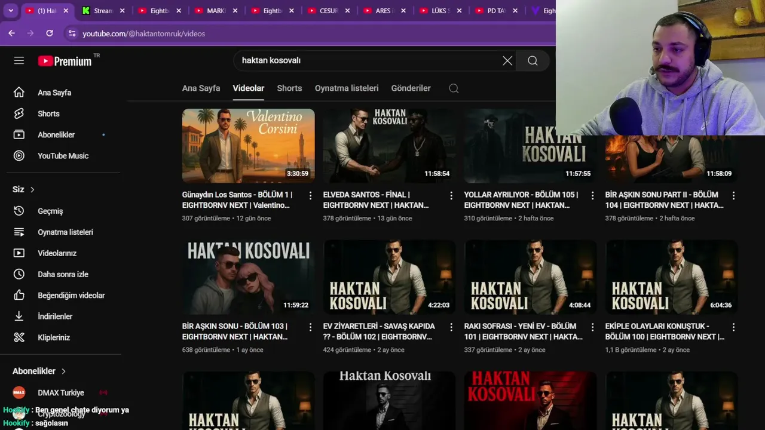765x430 pixels.
Task: Switch to the Shorts channel tab
Action: tap(289, 88)
